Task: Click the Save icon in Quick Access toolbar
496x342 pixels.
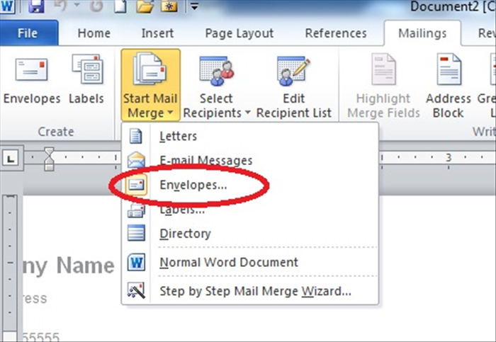Action: point(36,6)
